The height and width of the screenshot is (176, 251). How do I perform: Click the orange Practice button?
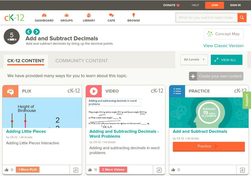(x=209, y=147)
